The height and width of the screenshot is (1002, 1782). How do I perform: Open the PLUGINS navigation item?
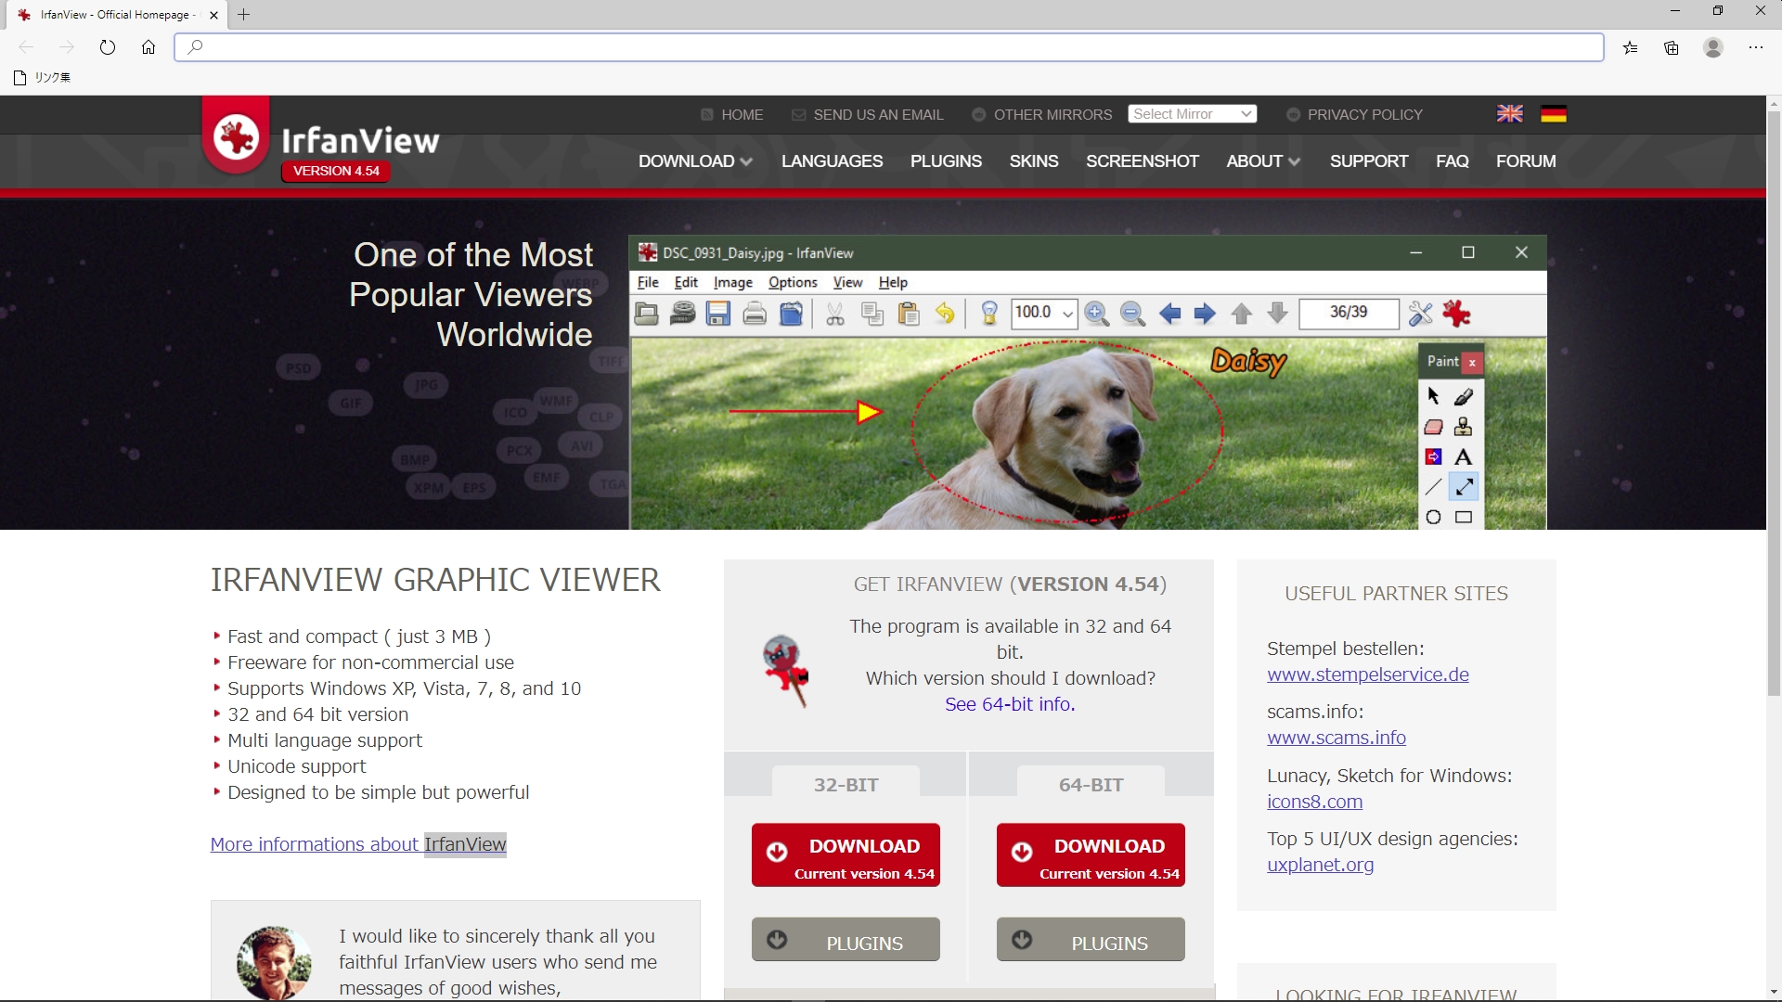pos(945,161)
